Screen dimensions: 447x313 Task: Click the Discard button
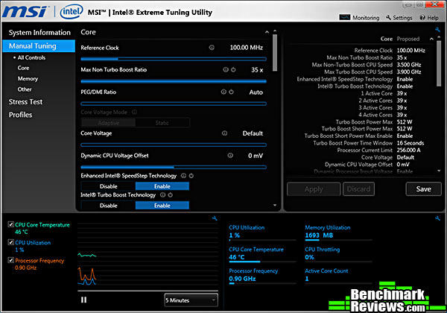coord(358,189)
